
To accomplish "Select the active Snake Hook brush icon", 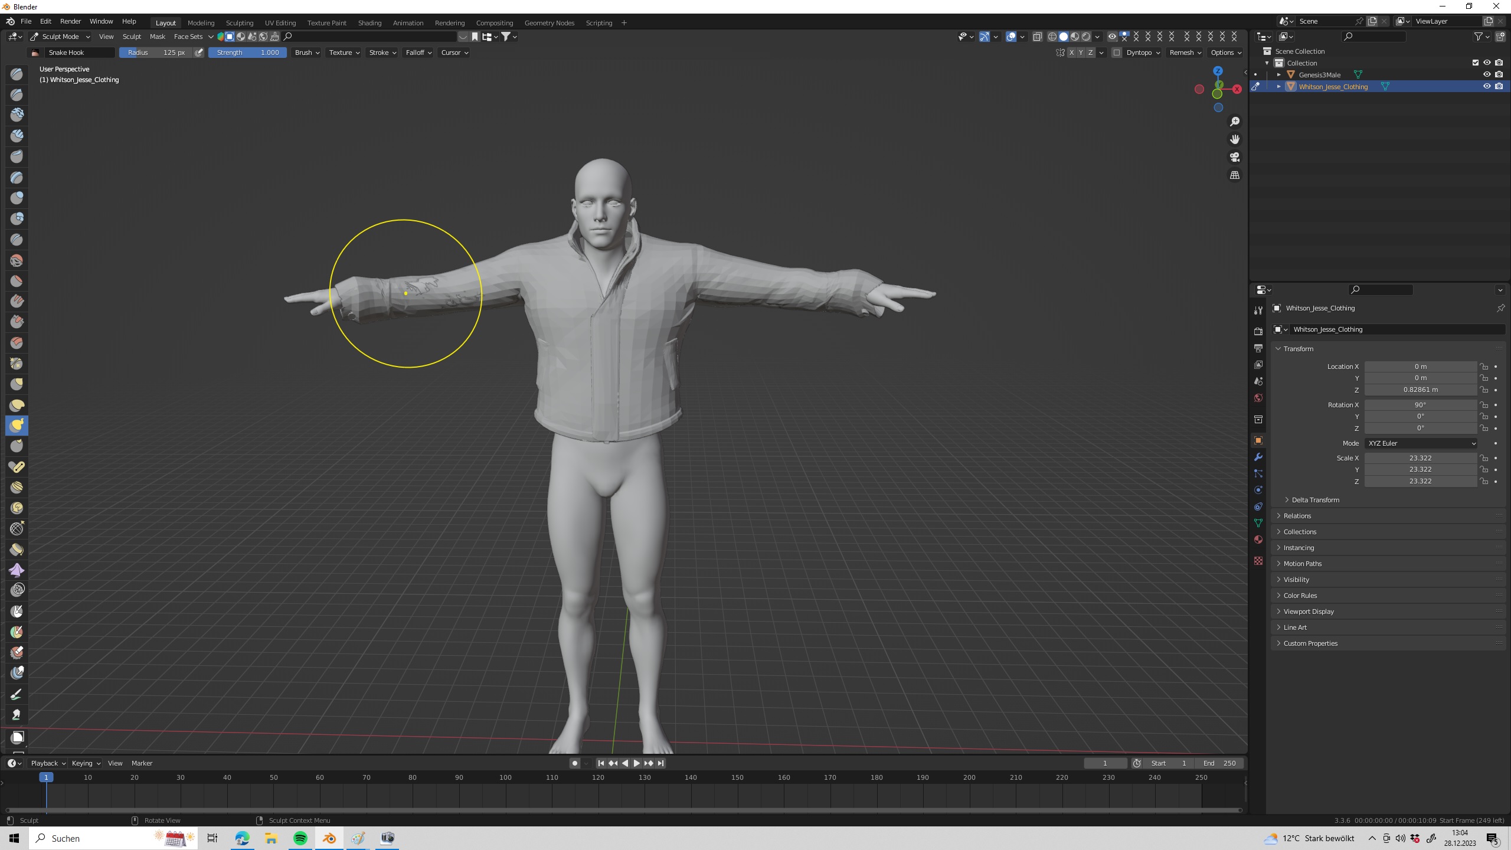I will point(17,426).
